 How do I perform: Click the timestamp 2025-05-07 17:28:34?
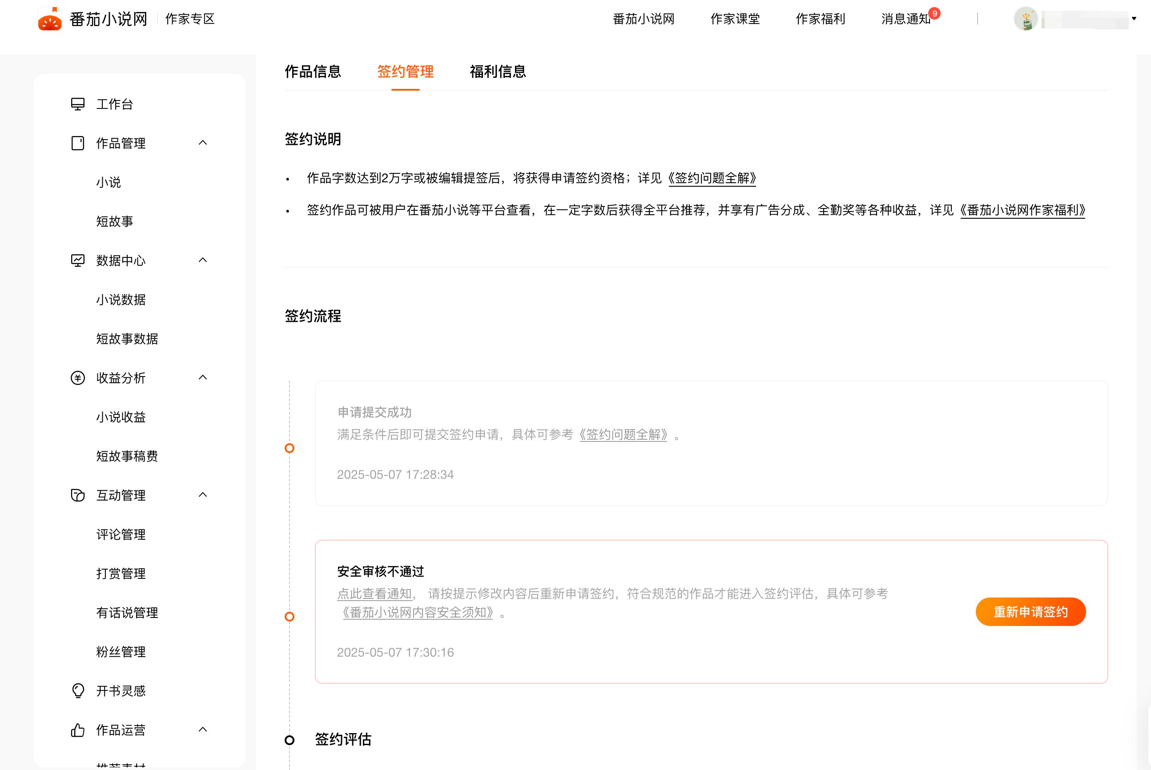395,474
